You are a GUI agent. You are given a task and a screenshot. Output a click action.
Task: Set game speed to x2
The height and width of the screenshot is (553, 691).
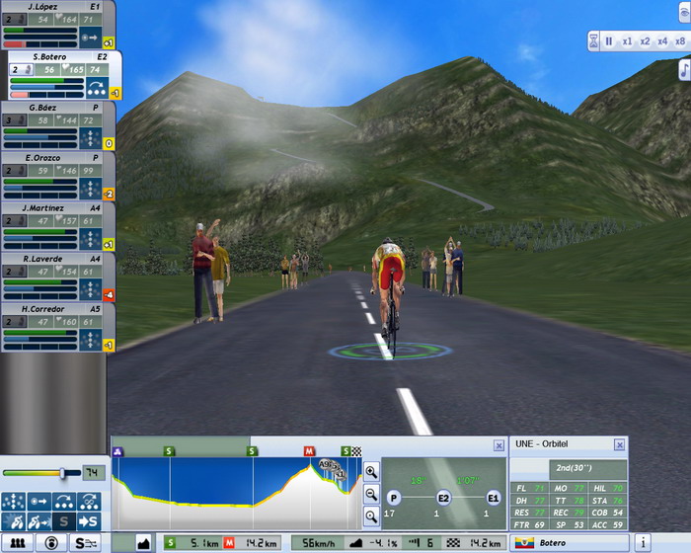pyautogui.click(x=644, y=41)
